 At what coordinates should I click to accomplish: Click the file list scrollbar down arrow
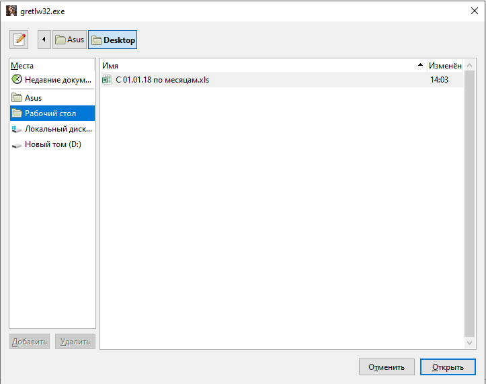click(x=470, y=343)
